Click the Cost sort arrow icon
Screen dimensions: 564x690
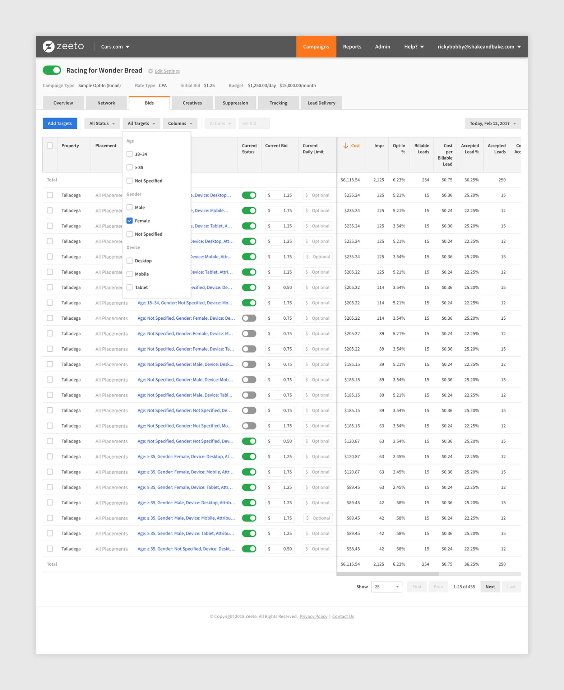pyautogui.click(x=346, y=145)
